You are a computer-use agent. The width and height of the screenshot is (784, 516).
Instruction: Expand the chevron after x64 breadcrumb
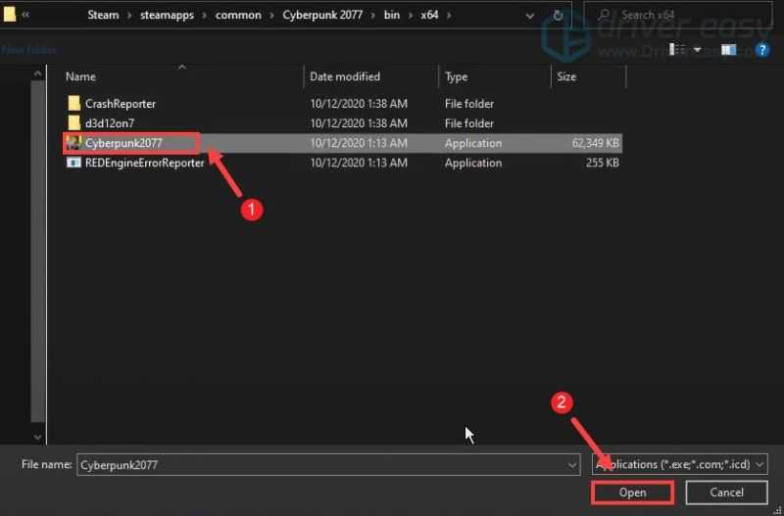(449, 15)
